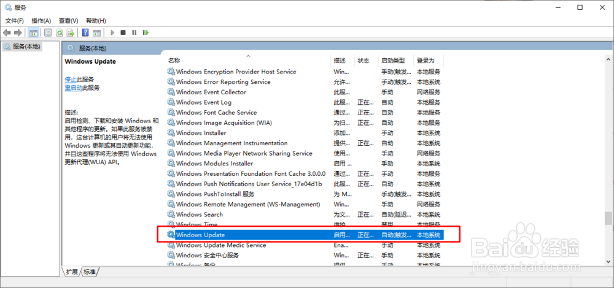
Task: Click the gear icon beside Windows Font Cache Service
Action: [x=171, y=113]
